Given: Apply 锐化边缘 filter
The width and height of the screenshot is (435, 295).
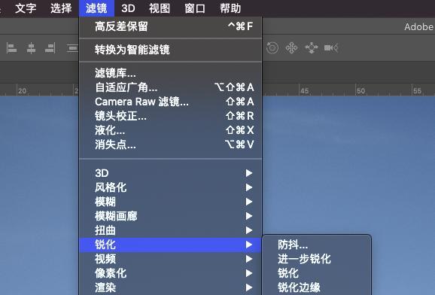Looking at the screenshot, I should coord(317,287).
